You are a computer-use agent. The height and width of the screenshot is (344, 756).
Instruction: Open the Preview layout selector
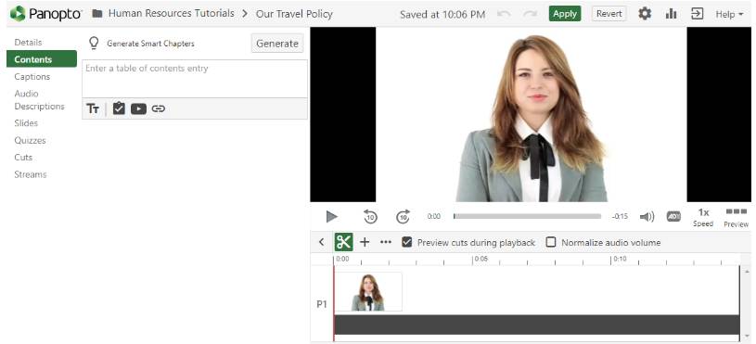coord(736,217)
